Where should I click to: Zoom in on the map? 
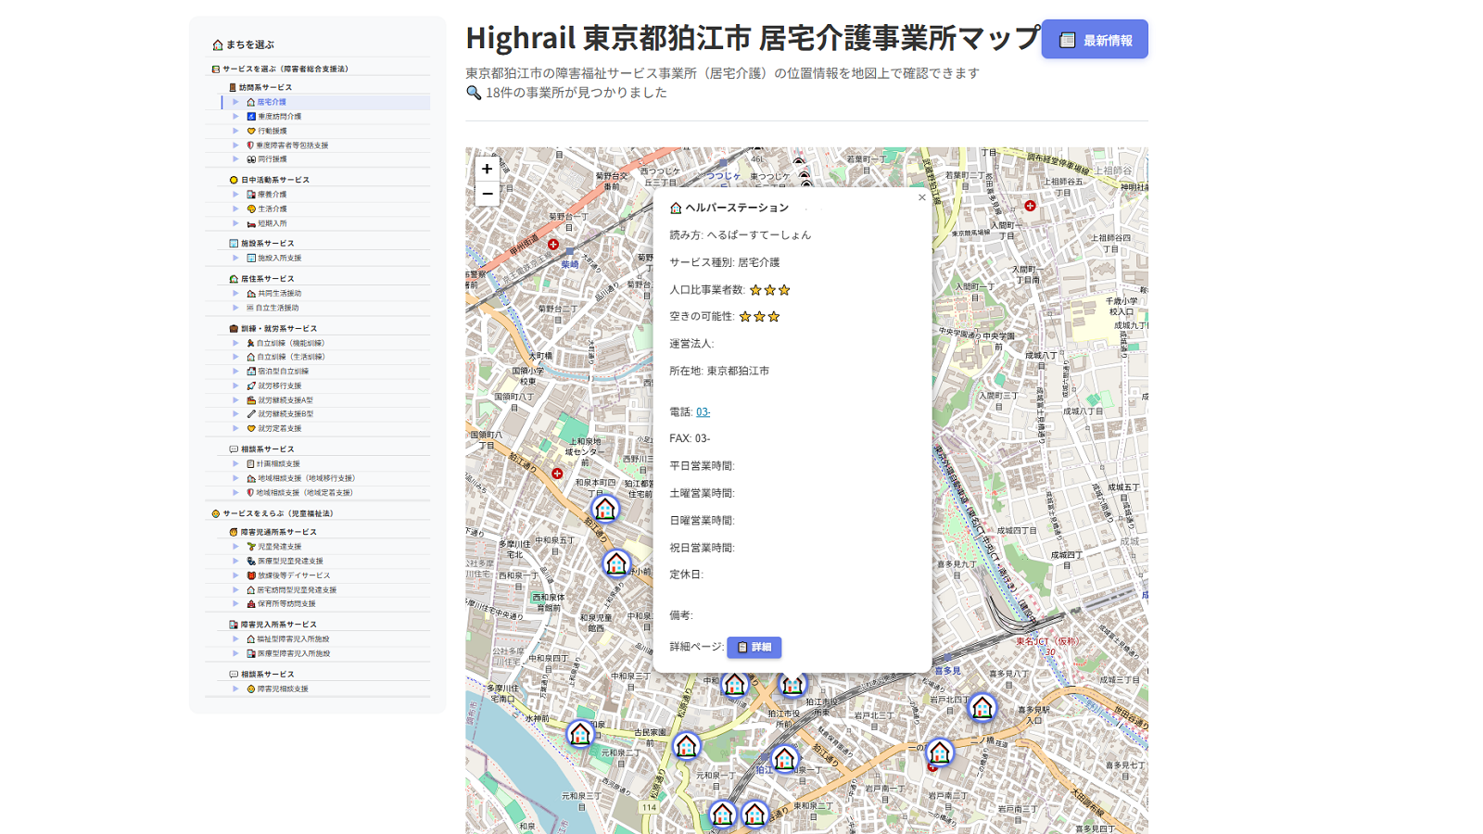(x=487, y=169)
